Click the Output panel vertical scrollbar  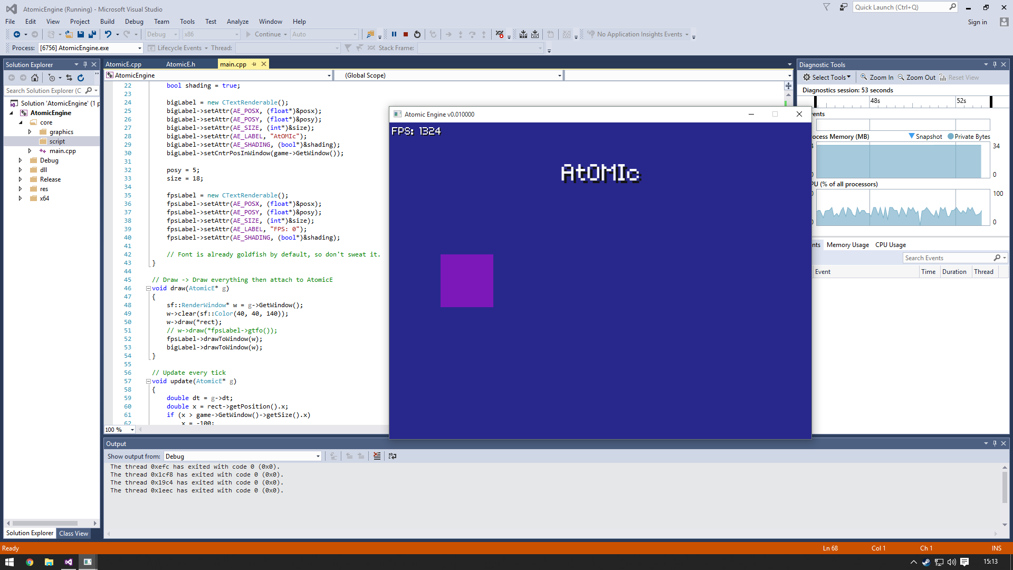tap(1005, 488)
